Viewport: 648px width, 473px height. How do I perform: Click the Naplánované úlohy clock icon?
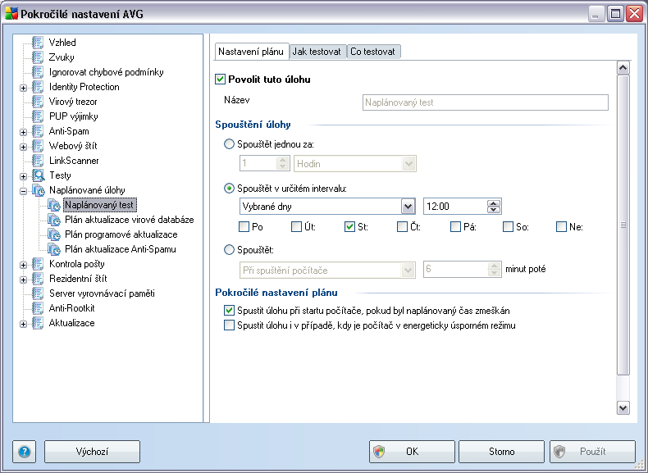(x=39, y=190)
